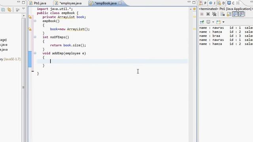Open the Javadoc view tab (J)
Viewport: 253px width, 142px height.
tap(212, 3)
